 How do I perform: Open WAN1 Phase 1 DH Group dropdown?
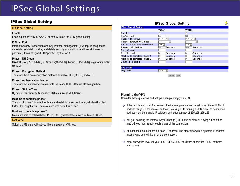164,39
